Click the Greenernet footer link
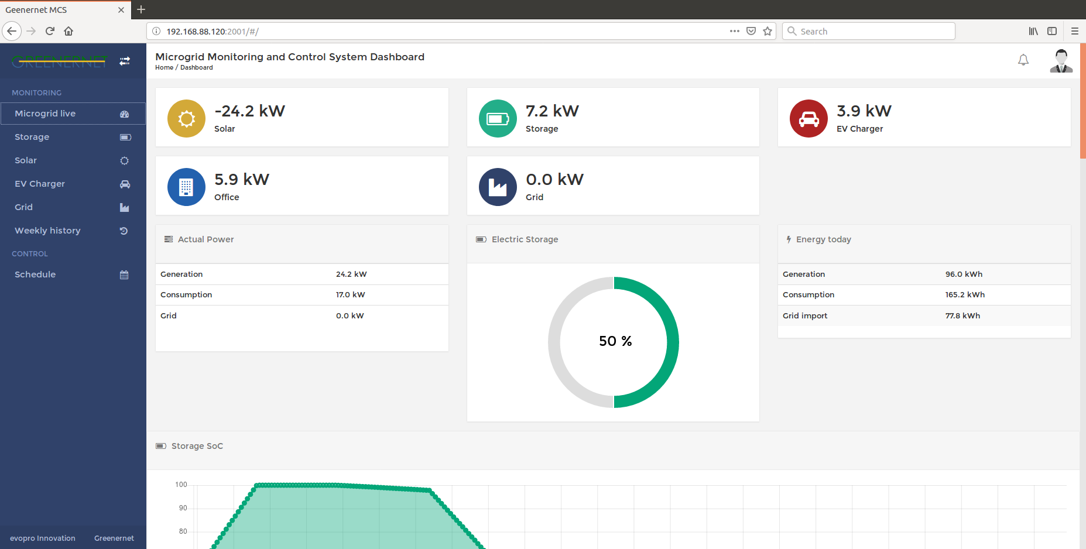The height and width of the screenshot is (549, 1086). pos(114,538)
